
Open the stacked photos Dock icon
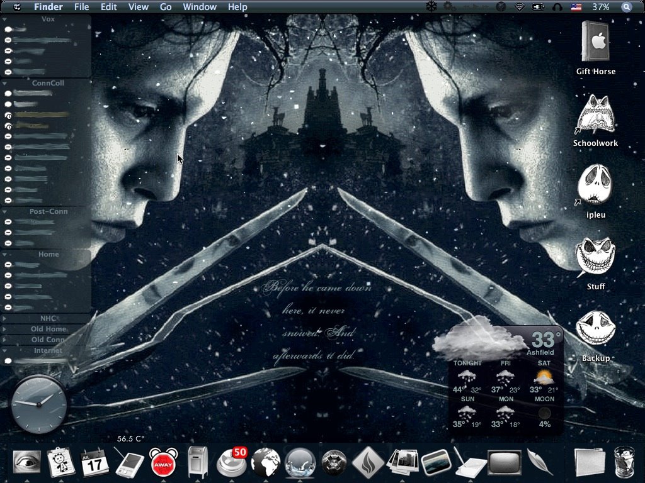coord(402,462)
